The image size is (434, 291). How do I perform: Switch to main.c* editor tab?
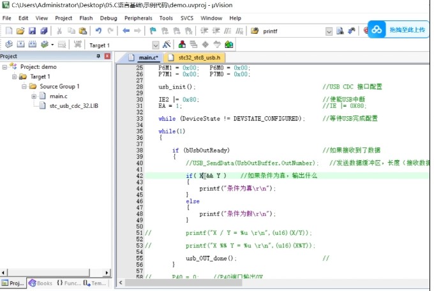(143, 57)
